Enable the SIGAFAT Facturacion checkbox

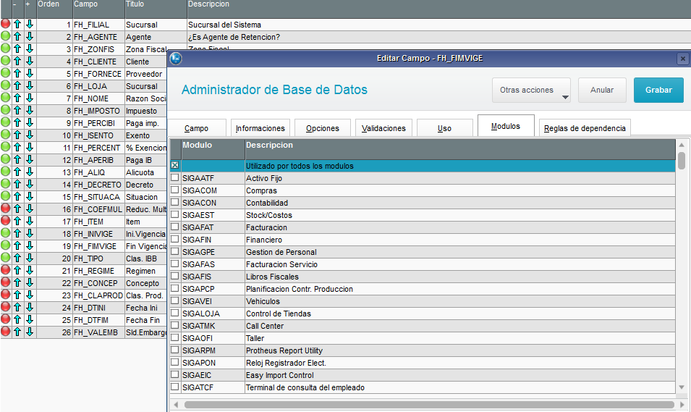coord(175,227)
